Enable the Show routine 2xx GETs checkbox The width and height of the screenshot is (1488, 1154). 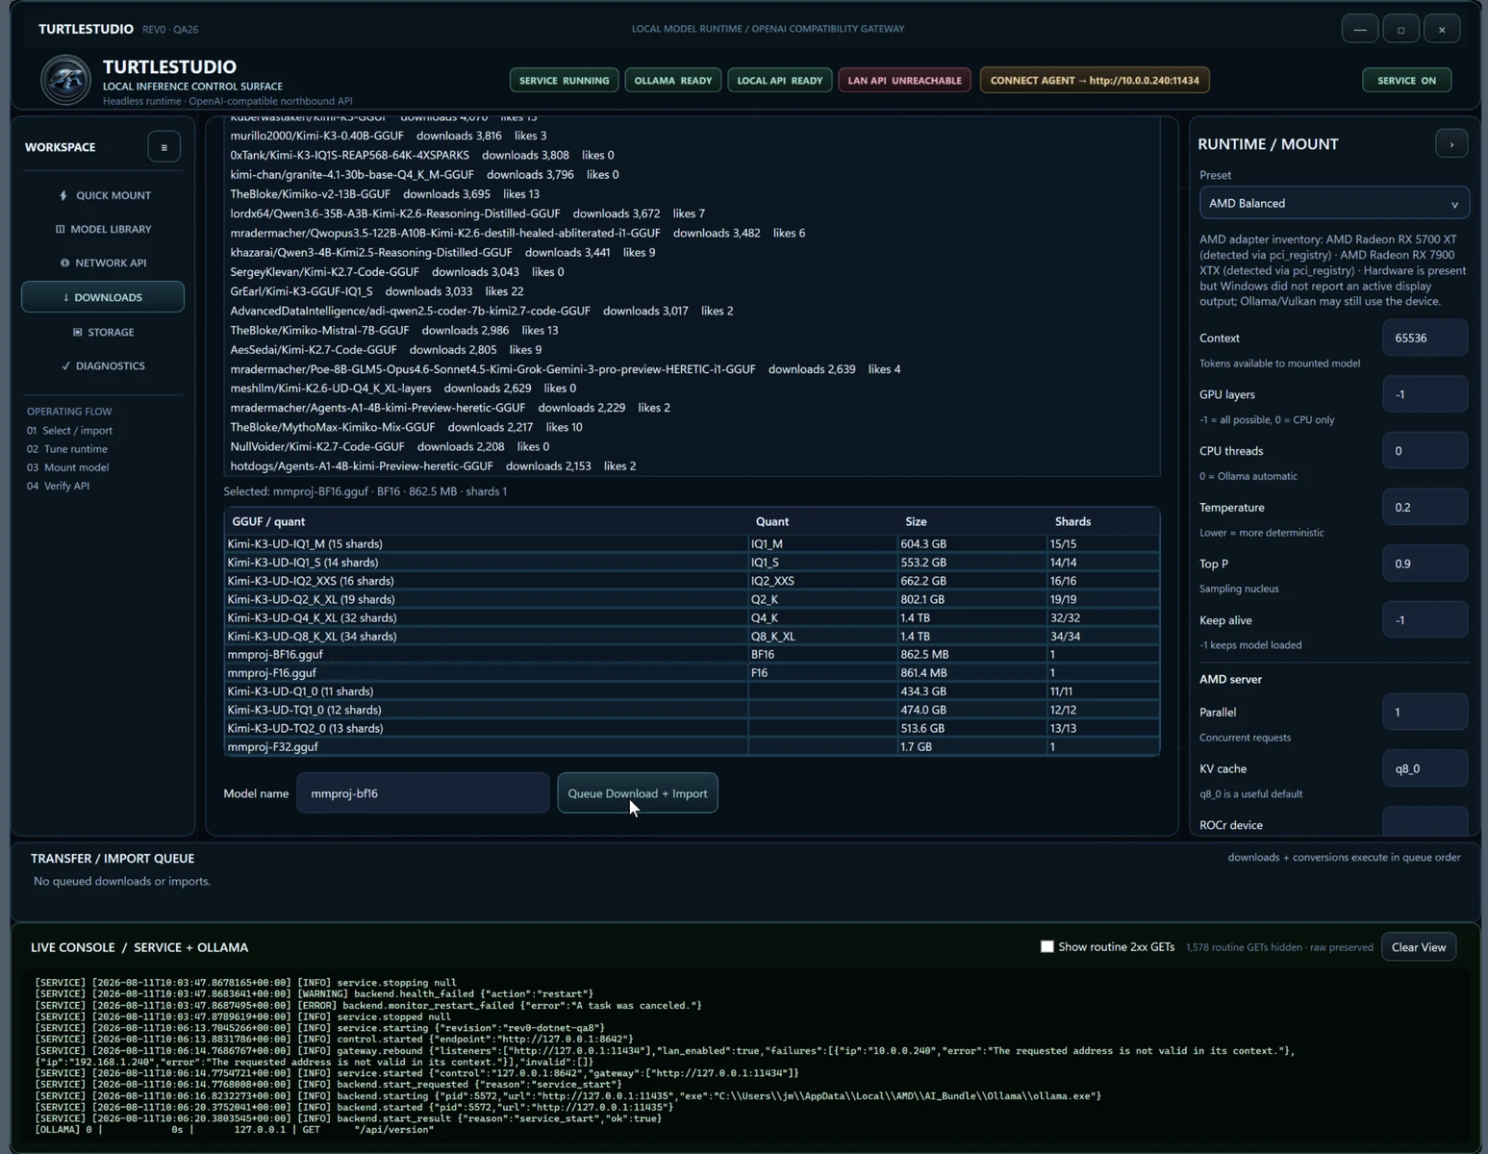coord(1047,947)
